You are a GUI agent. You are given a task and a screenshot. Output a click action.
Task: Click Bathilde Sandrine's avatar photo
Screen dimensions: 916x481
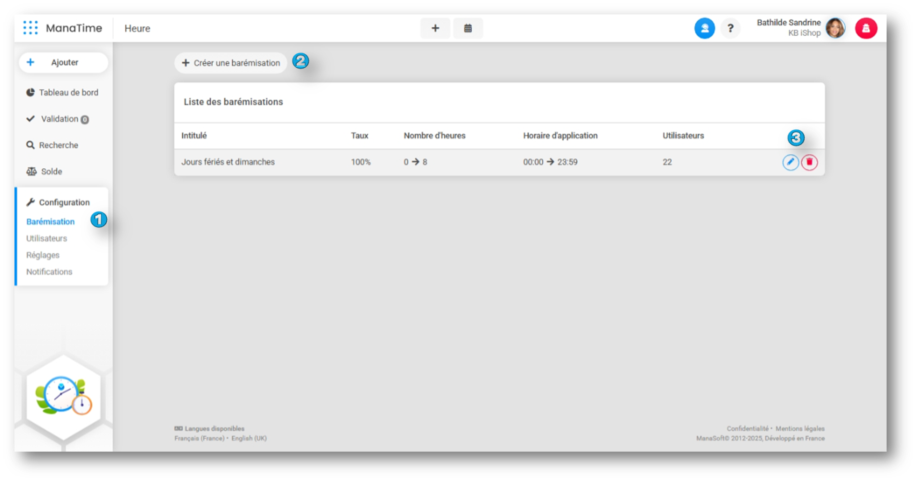pos(835,28)
